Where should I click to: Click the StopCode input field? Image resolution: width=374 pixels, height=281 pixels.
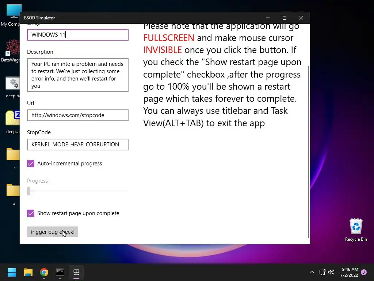coord(78,145)
